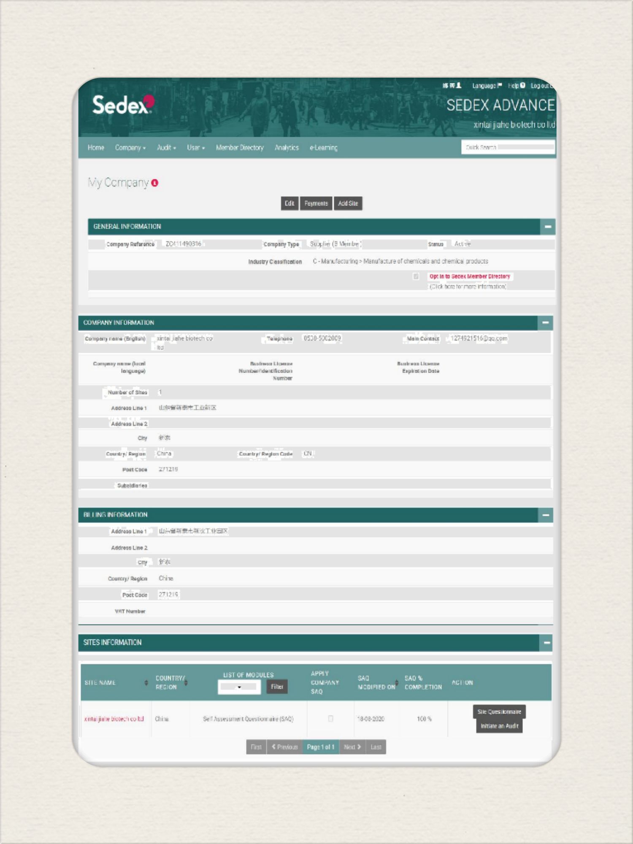Collapse the Billing Information section
The height and width of the screenshot is (844, 633).
(x=546, y=515)
